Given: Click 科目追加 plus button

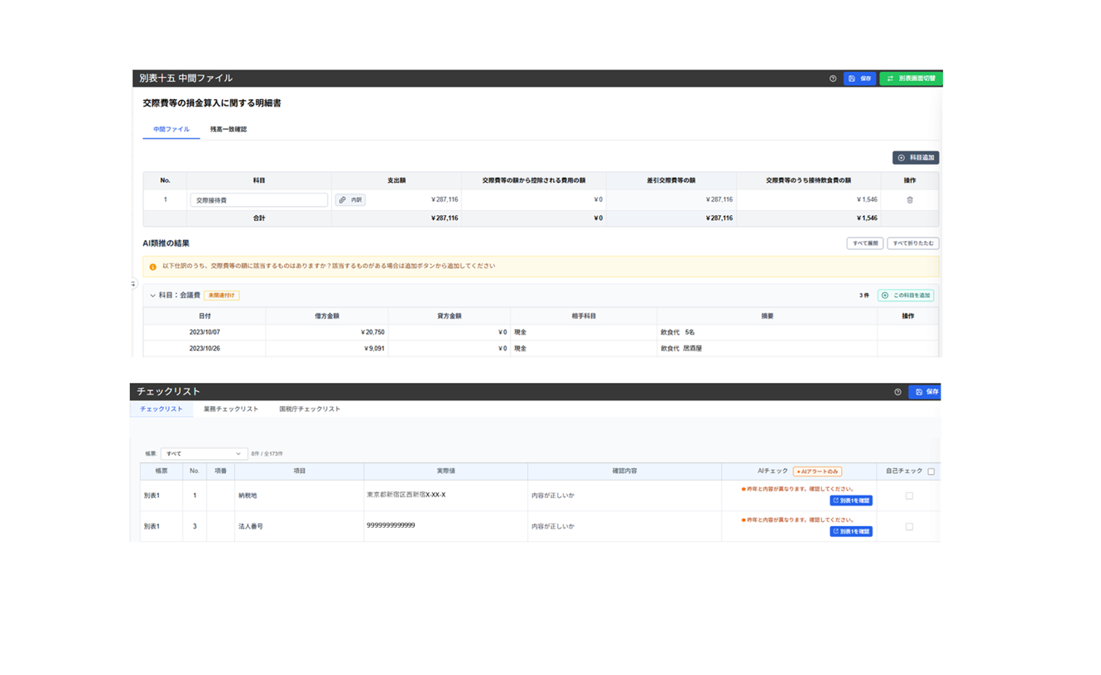Looking at the screenshot, I should pos(916,158).
